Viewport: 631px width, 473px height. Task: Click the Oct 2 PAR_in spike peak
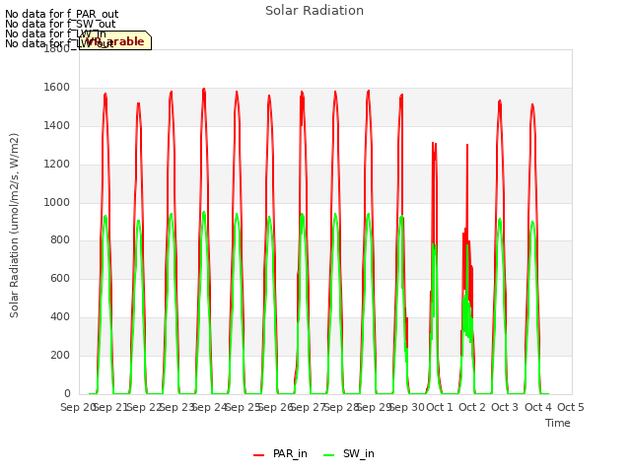[x=467, y=145]
